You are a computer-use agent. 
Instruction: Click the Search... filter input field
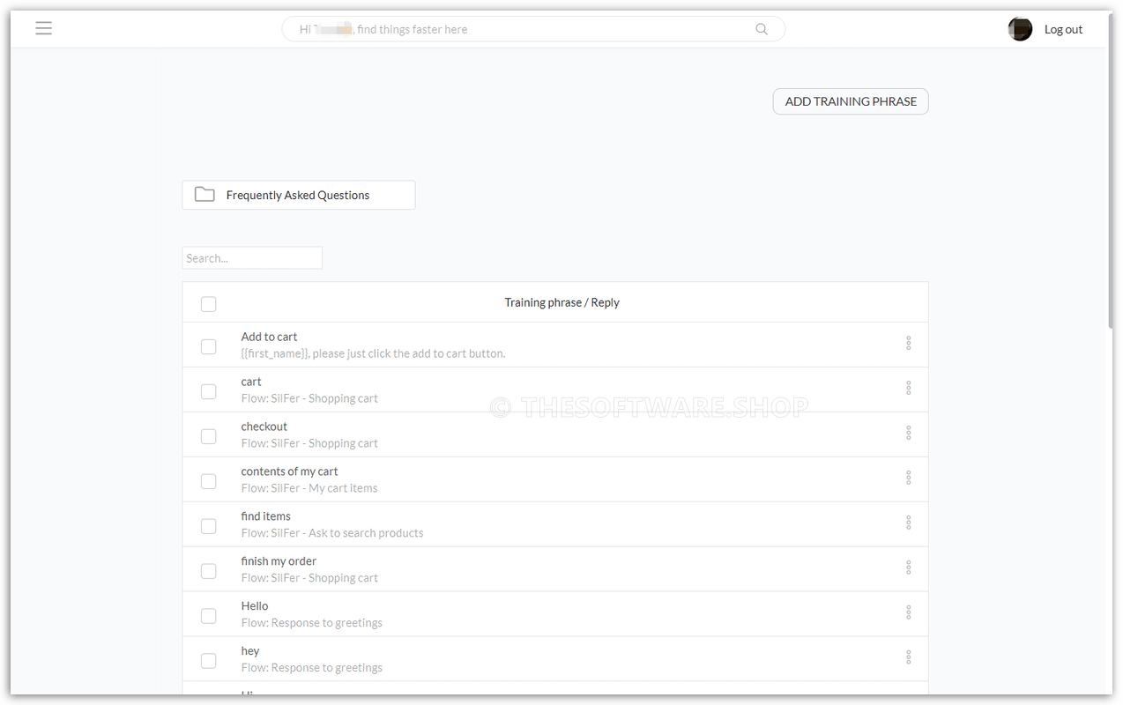251,257
